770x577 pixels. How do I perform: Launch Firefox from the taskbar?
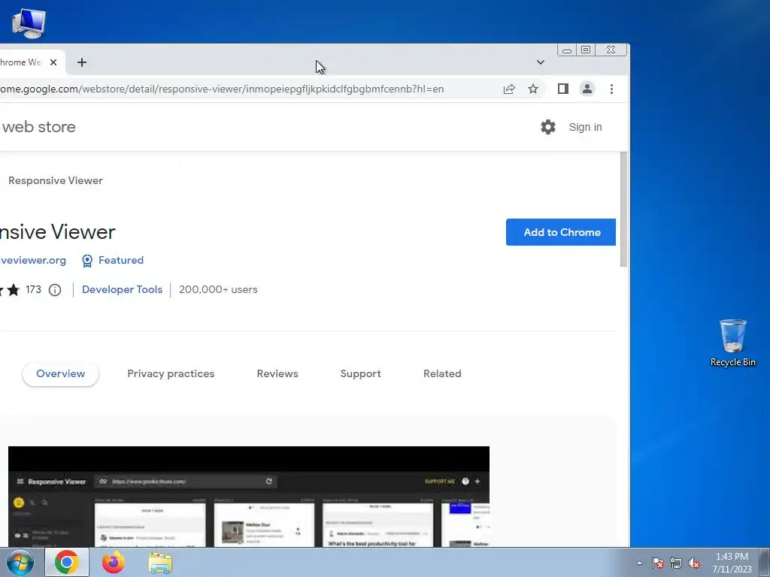[x=114, y=562]
